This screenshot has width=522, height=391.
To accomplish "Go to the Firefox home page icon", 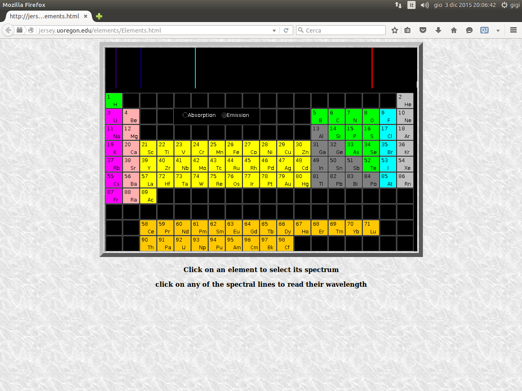I will 454,30.
